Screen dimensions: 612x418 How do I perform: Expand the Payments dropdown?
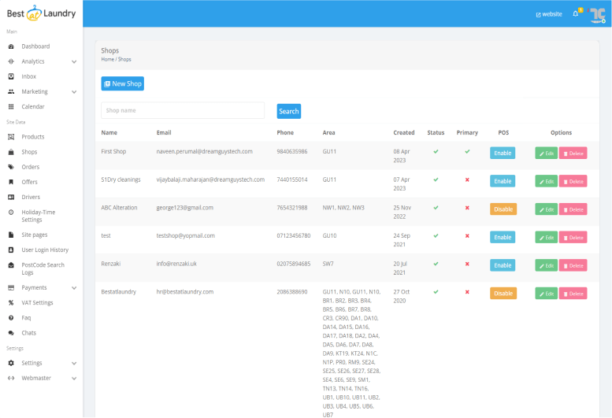[x=74, y=288]
